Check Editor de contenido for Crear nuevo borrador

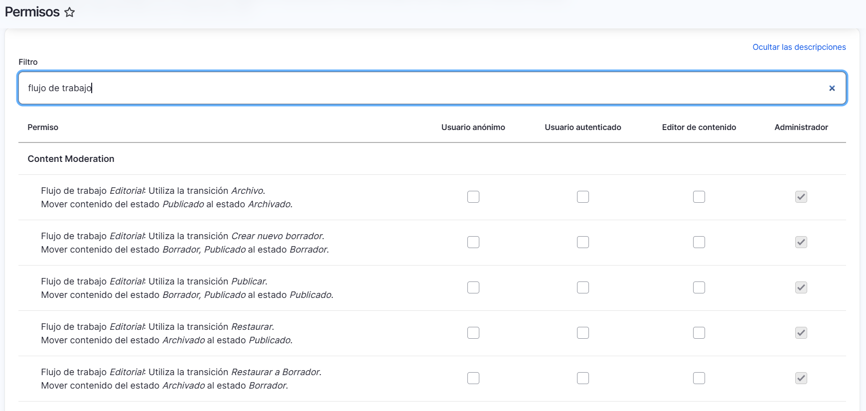pos(699,242)
